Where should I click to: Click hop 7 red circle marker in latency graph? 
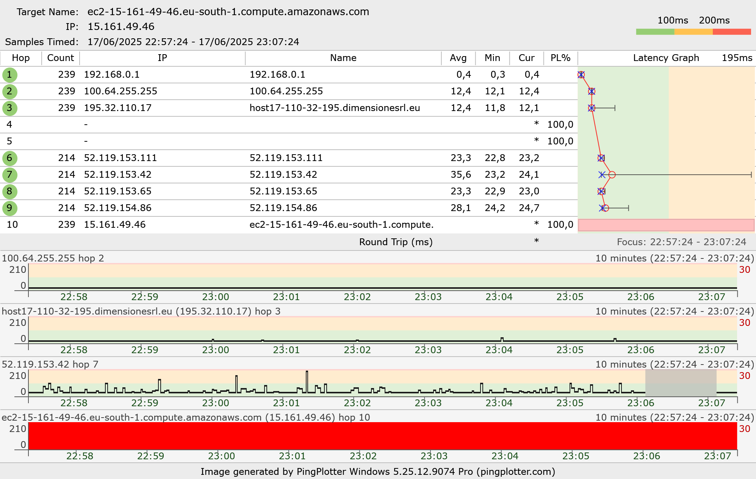[x=612, y=175]
